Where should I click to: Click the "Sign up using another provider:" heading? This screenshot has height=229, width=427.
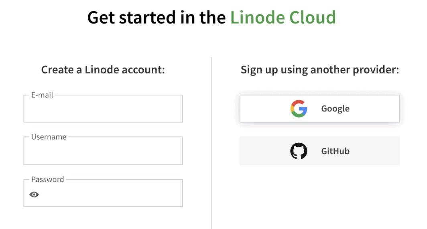319,70
